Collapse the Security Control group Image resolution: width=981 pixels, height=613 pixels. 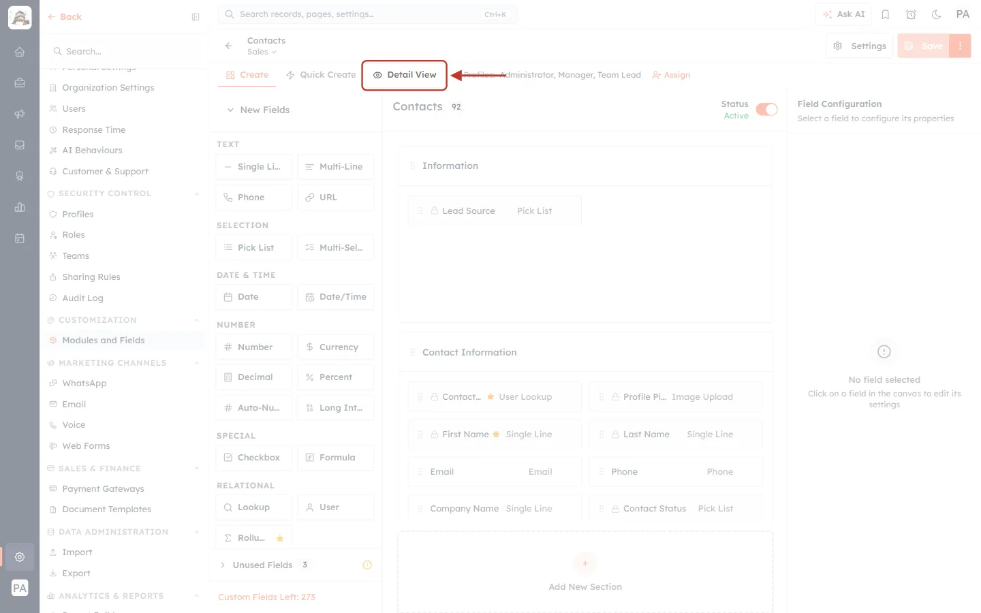point(196,193)
